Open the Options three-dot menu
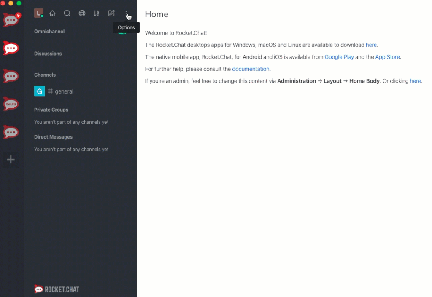The width and height of the screenshot is (432, 297). click(x=126, y=13)
